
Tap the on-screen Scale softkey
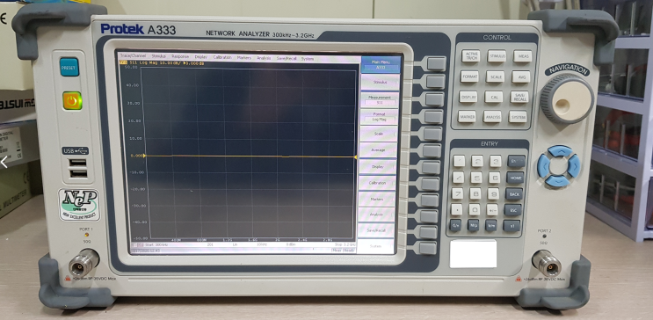379,134
